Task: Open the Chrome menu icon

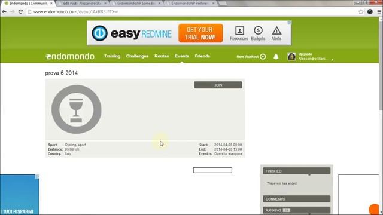Action: click(x=379, y=11)
